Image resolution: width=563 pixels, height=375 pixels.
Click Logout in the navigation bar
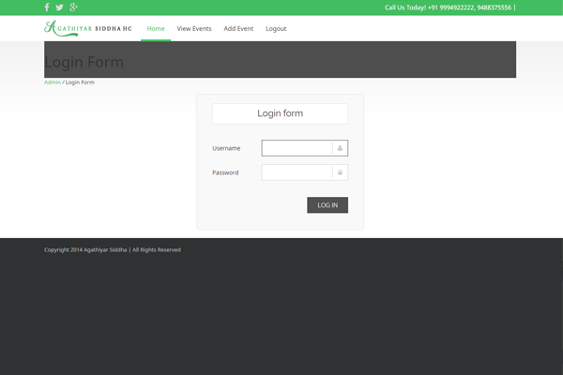click(276, 29)
